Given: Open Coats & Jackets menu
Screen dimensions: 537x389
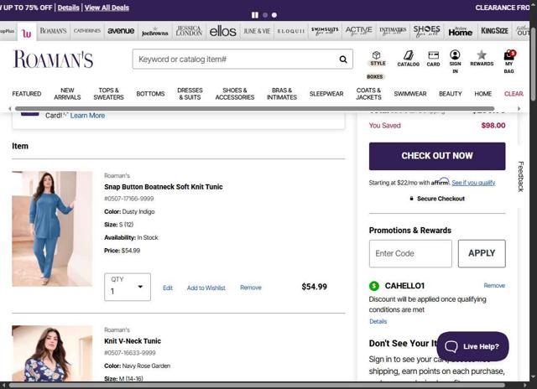Looking at the screenshot, I should coord(368,94).
